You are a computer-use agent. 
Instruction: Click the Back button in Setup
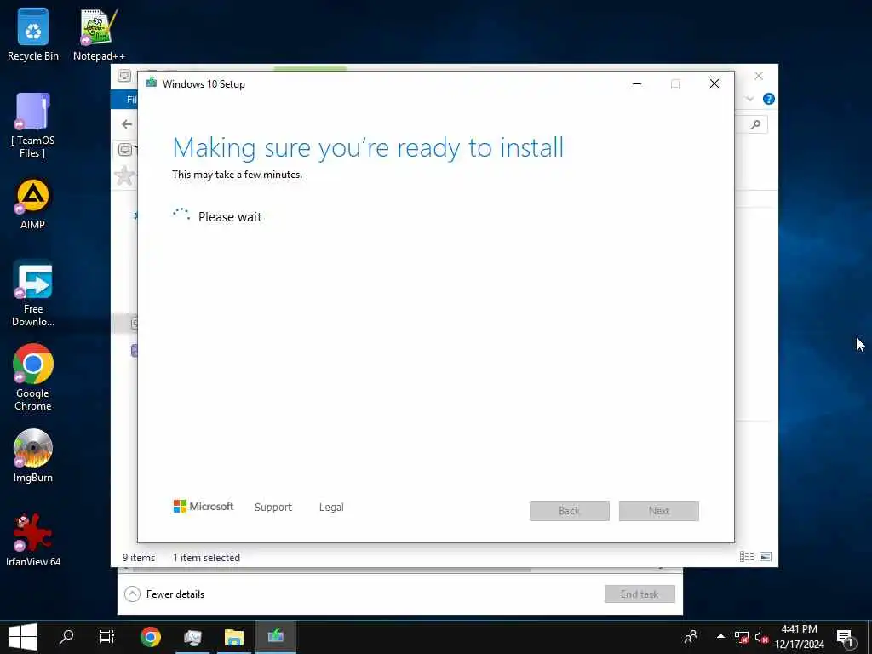(570, 511)
